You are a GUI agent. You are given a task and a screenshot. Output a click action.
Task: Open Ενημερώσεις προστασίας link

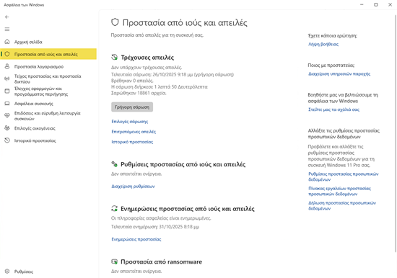[136, 239]
